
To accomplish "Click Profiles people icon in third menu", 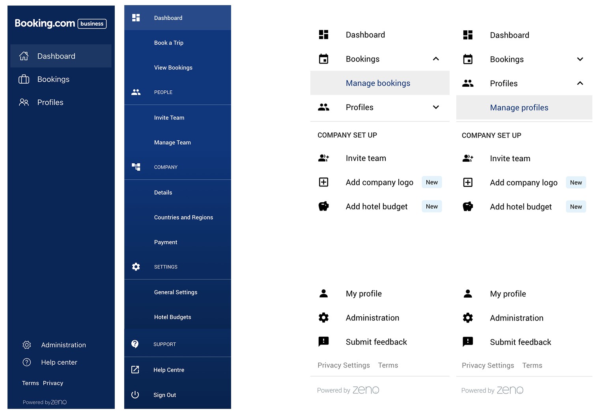I will coord(323,107).
